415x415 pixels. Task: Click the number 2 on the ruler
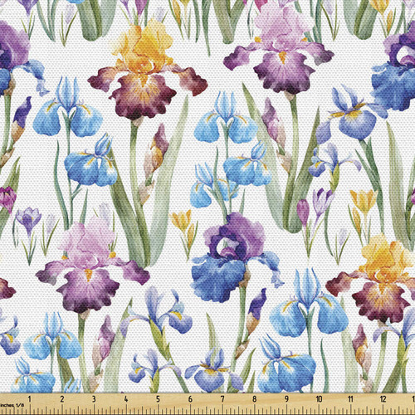62,399
